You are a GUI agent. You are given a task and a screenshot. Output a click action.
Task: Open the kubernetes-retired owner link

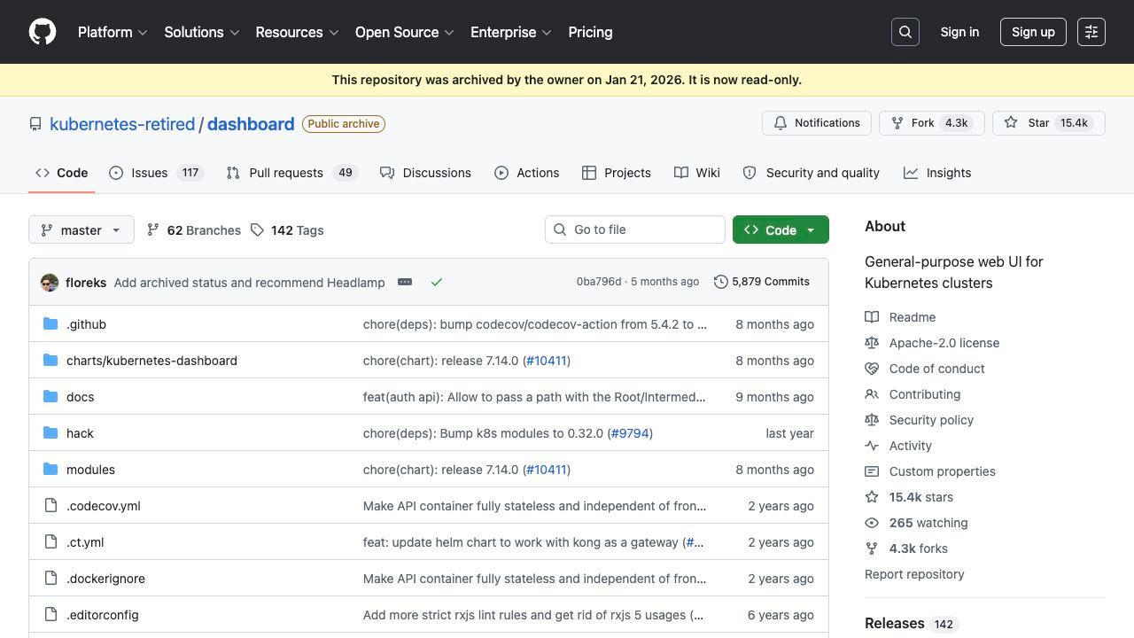pos(122,124)
